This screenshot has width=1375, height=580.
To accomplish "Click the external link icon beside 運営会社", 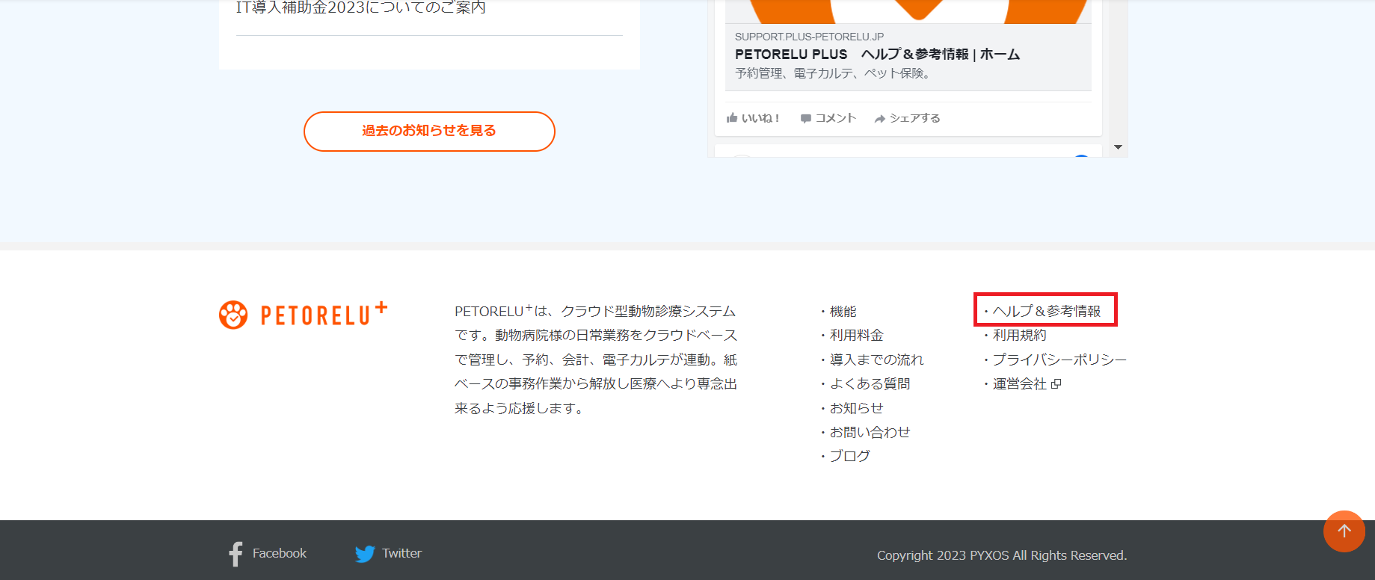I will (1056, 384).
